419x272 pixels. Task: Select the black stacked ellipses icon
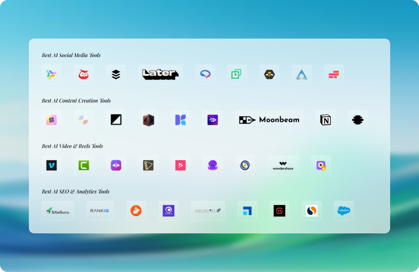[x=358, y=120]
